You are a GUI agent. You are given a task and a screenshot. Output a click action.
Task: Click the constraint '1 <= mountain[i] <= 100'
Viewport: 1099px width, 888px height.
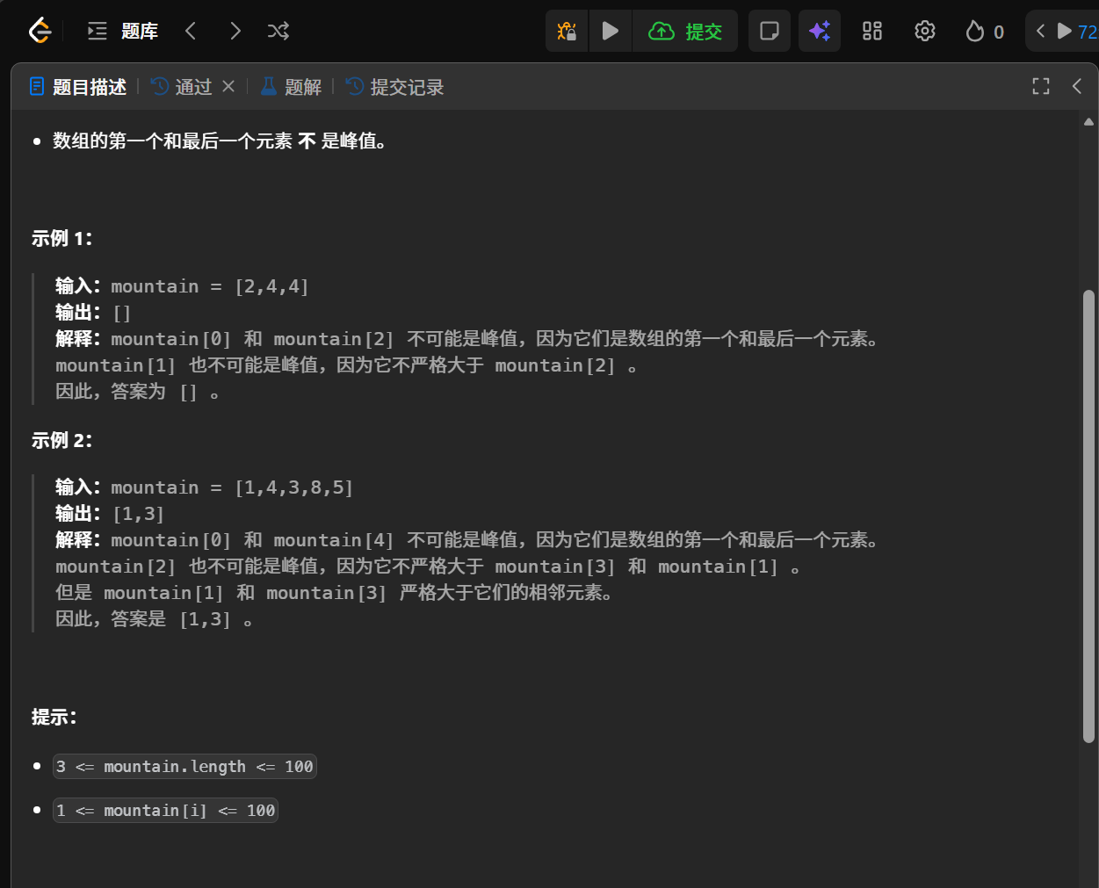coord(165,811)
